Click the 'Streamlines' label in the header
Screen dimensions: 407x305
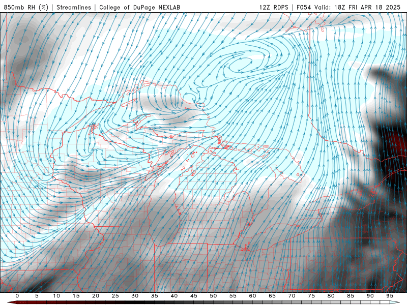[x=74, y=7]
